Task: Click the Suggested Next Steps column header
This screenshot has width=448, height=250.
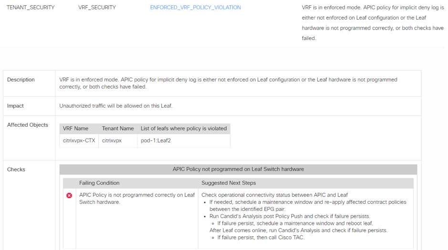Action: tap(229, 183)
